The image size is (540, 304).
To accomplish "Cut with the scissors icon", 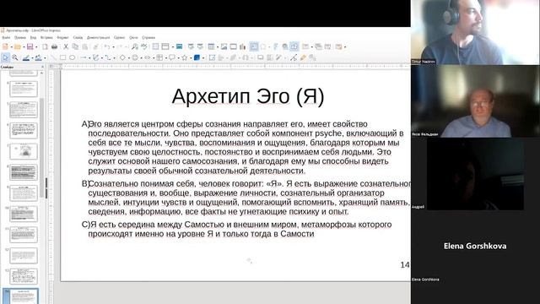I will 66,46.
